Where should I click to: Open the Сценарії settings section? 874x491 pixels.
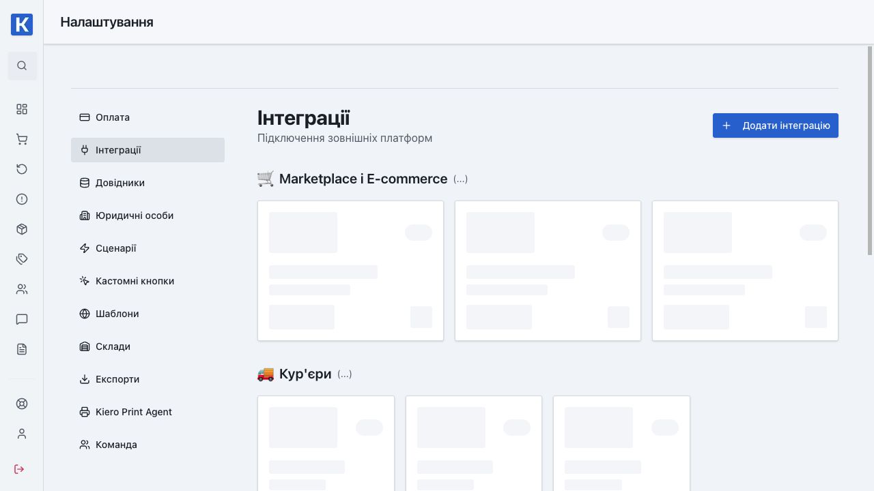pos(147,248)
